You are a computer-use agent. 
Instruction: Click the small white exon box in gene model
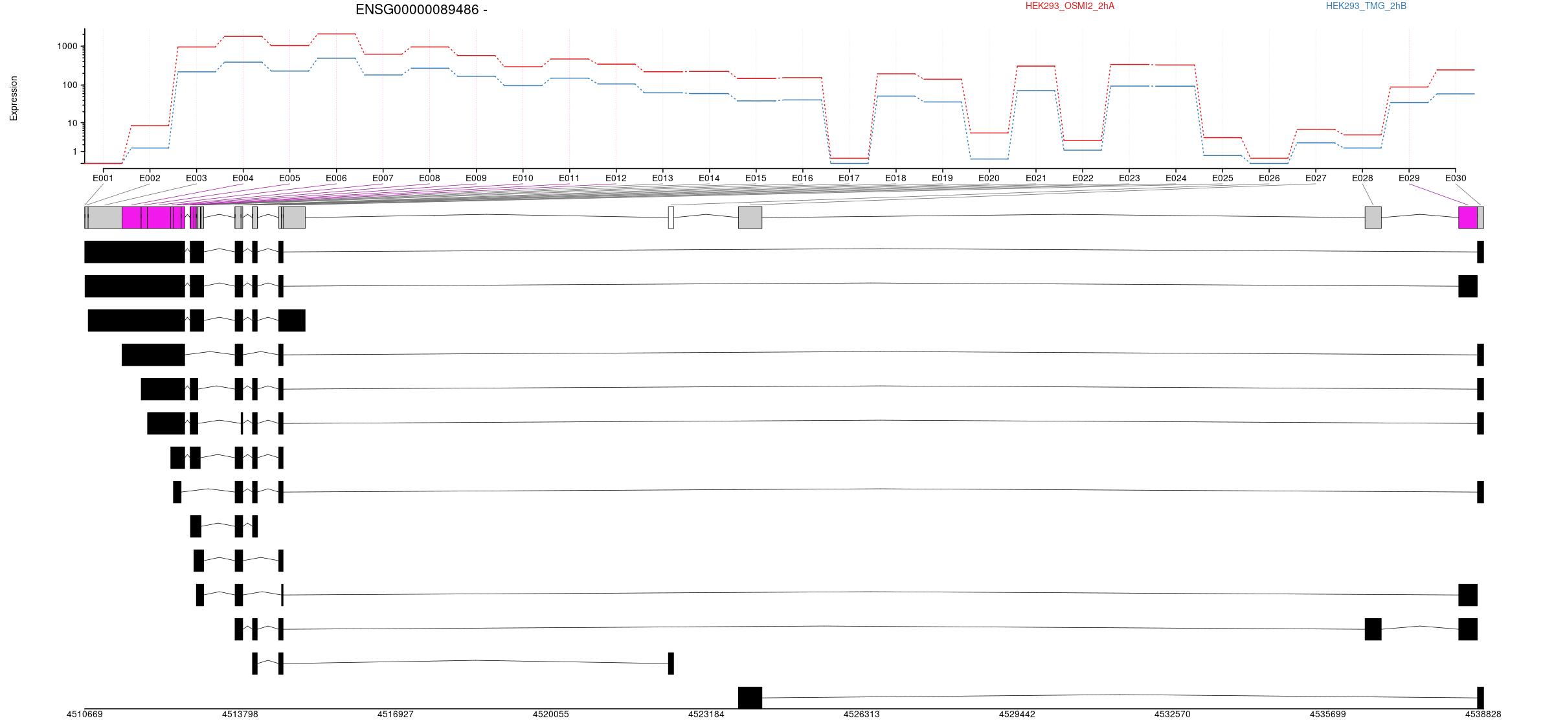[671, 217]
